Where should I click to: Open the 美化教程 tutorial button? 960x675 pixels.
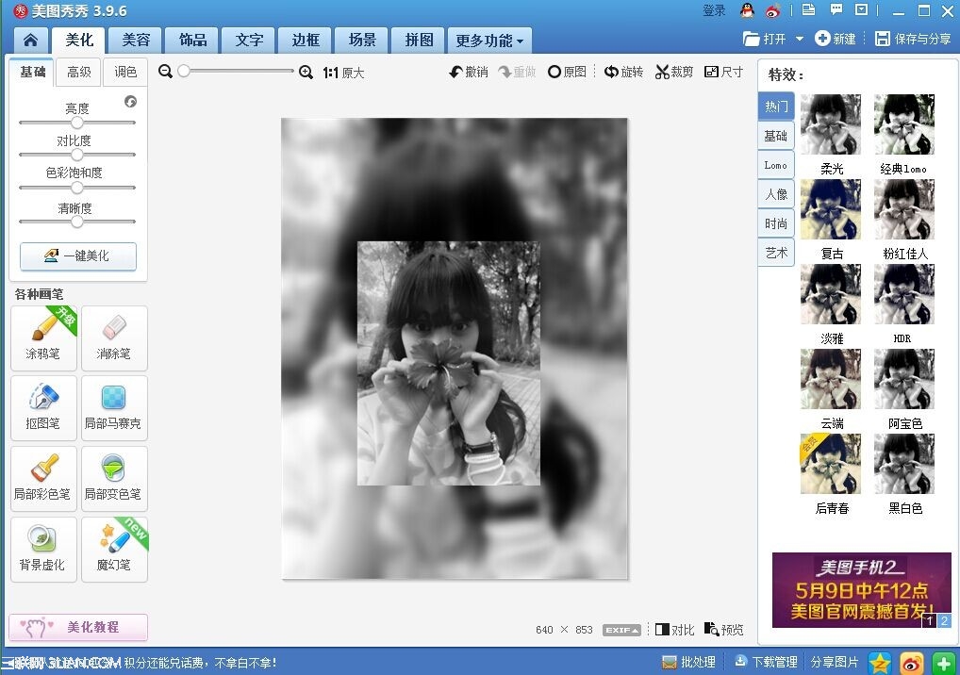77,627
